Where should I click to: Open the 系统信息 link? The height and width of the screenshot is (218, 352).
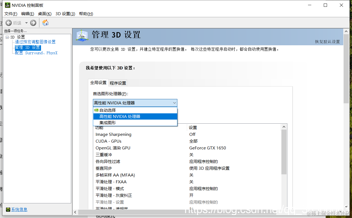coord(19,210)
